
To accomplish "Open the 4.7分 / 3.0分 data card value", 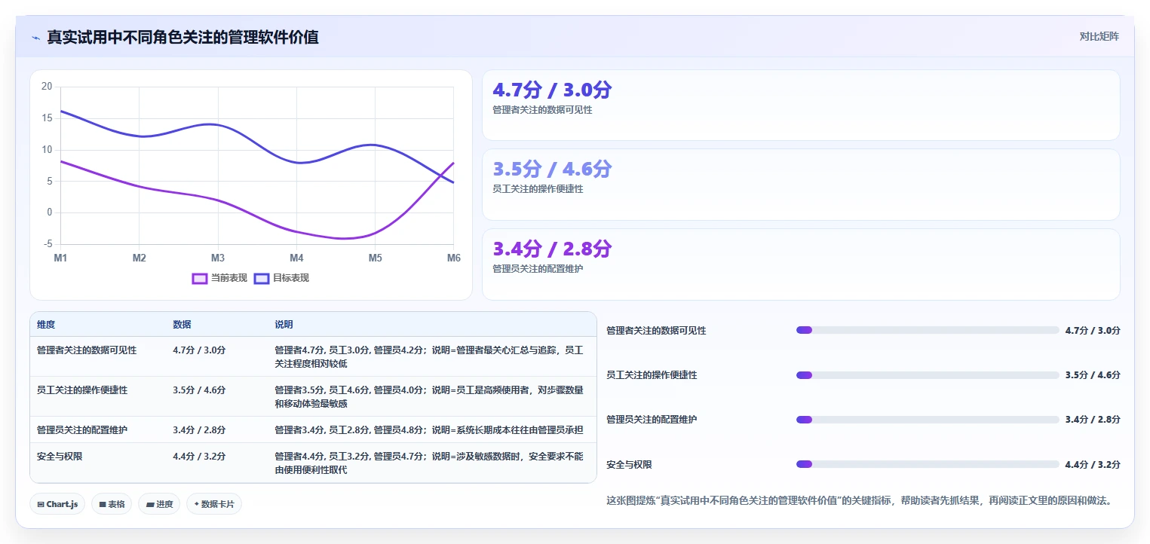I will (552, 90).
